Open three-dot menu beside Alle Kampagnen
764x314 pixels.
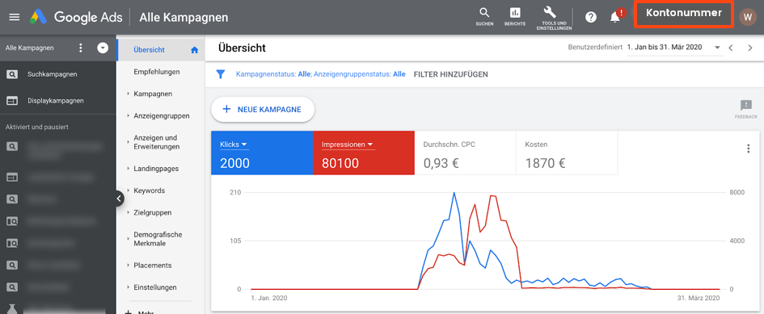(81, 48)
